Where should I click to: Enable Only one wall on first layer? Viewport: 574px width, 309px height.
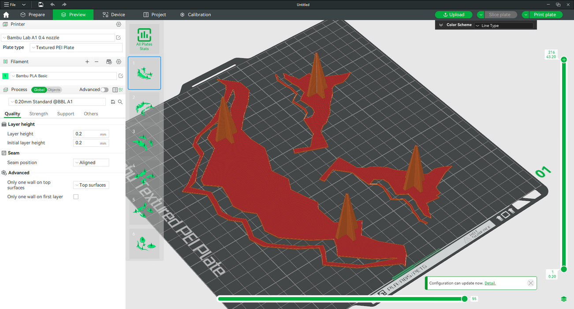point(76,197)
